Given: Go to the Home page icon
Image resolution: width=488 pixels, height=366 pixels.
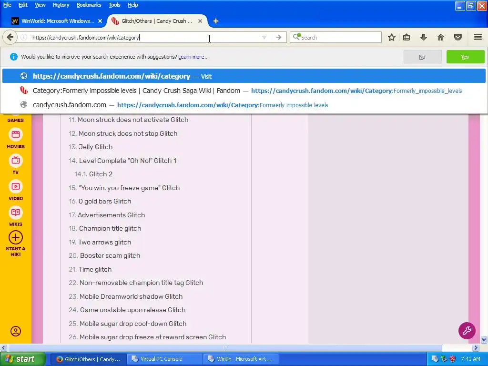Looking at the screenshot, I should (441, 37).
